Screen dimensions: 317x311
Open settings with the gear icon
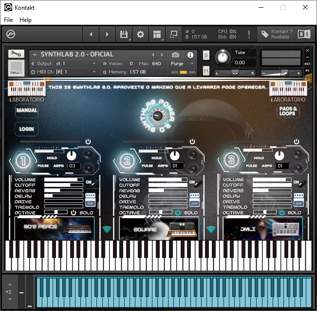tap(140, 34)
